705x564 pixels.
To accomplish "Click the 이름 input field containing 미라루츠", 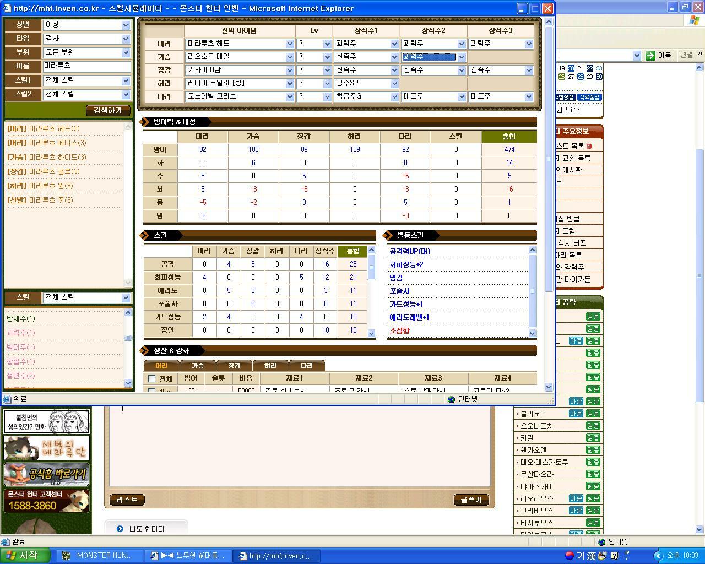I will coord(86,66).
